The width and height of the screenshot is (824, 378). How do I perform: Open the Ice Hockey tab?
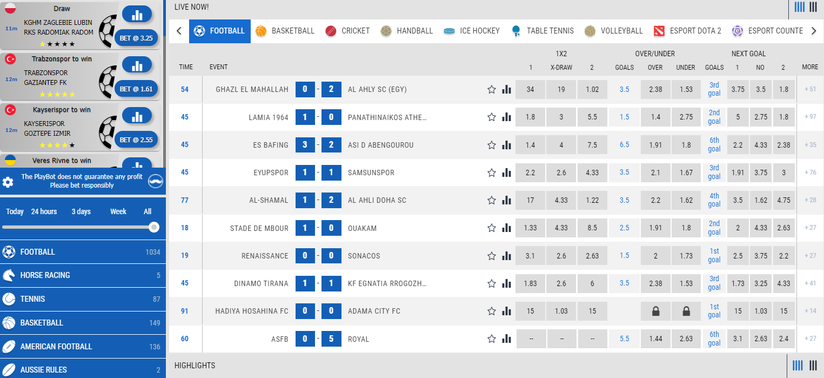pyautogui.click(x=471, y=31)
